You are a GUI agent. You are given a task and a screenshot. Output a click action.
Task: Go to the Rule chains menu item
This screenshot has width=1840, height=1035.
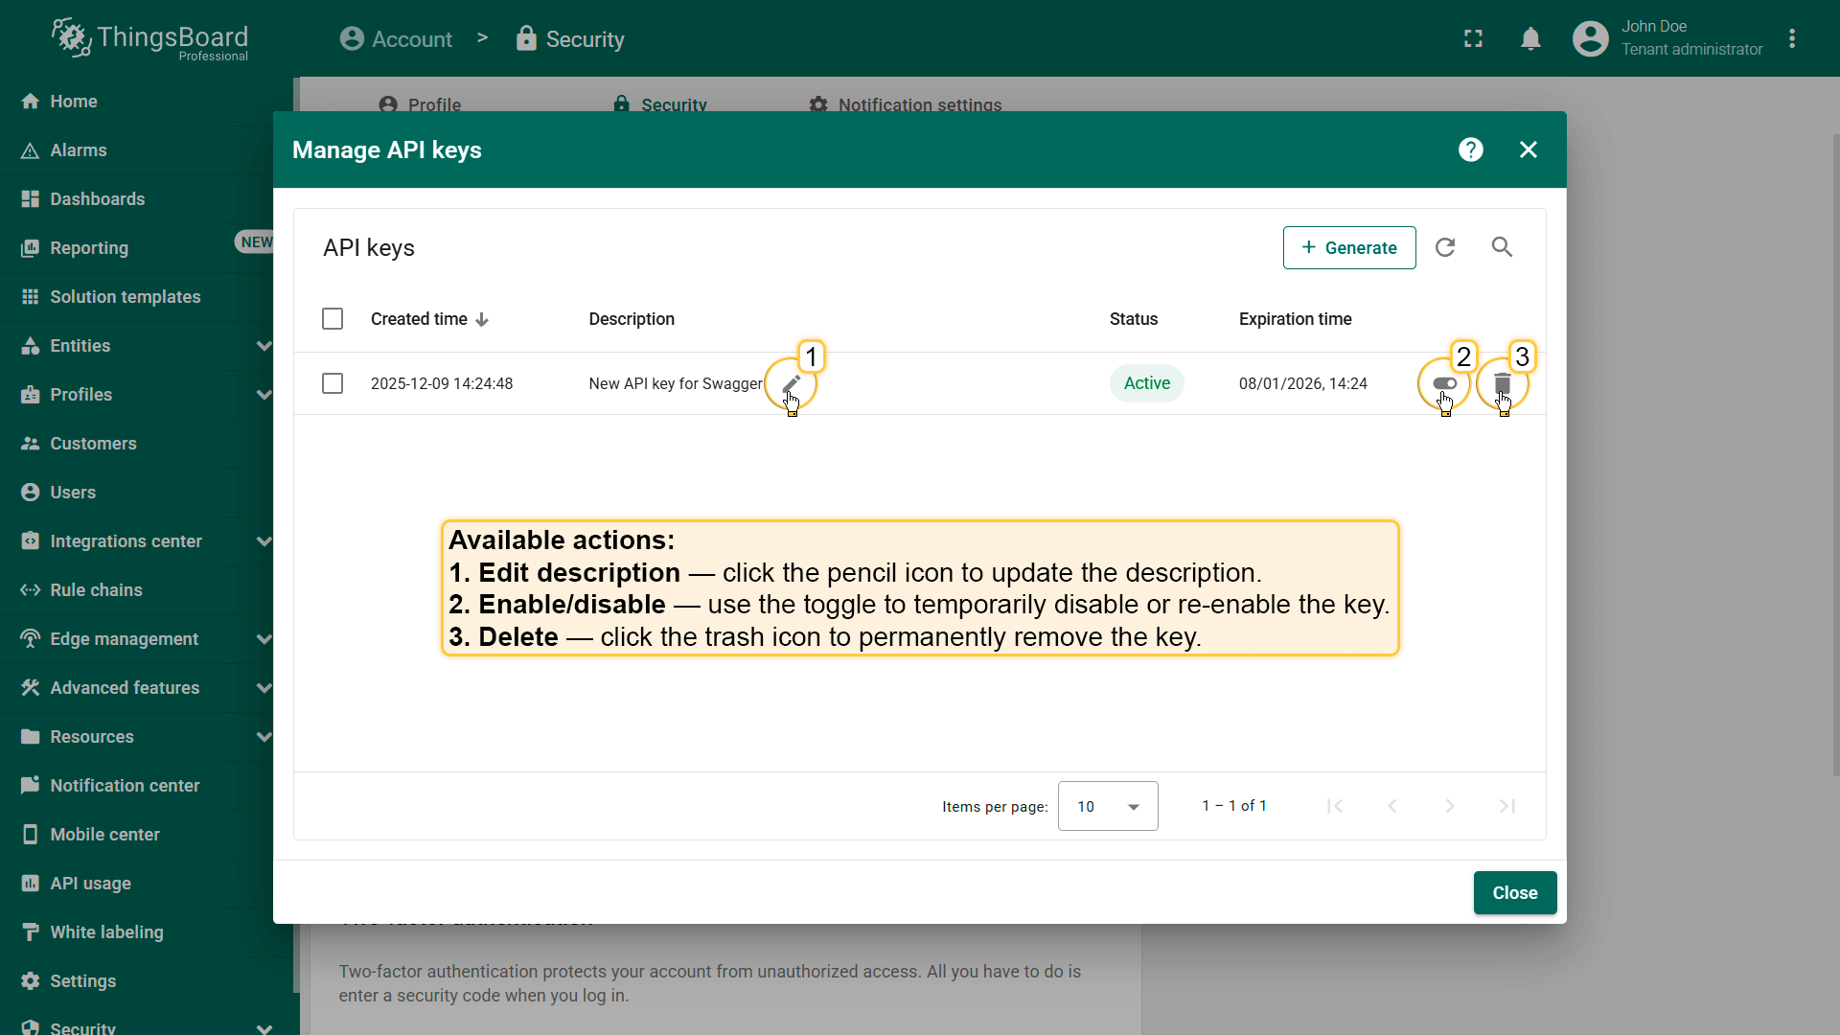(96, 590)
